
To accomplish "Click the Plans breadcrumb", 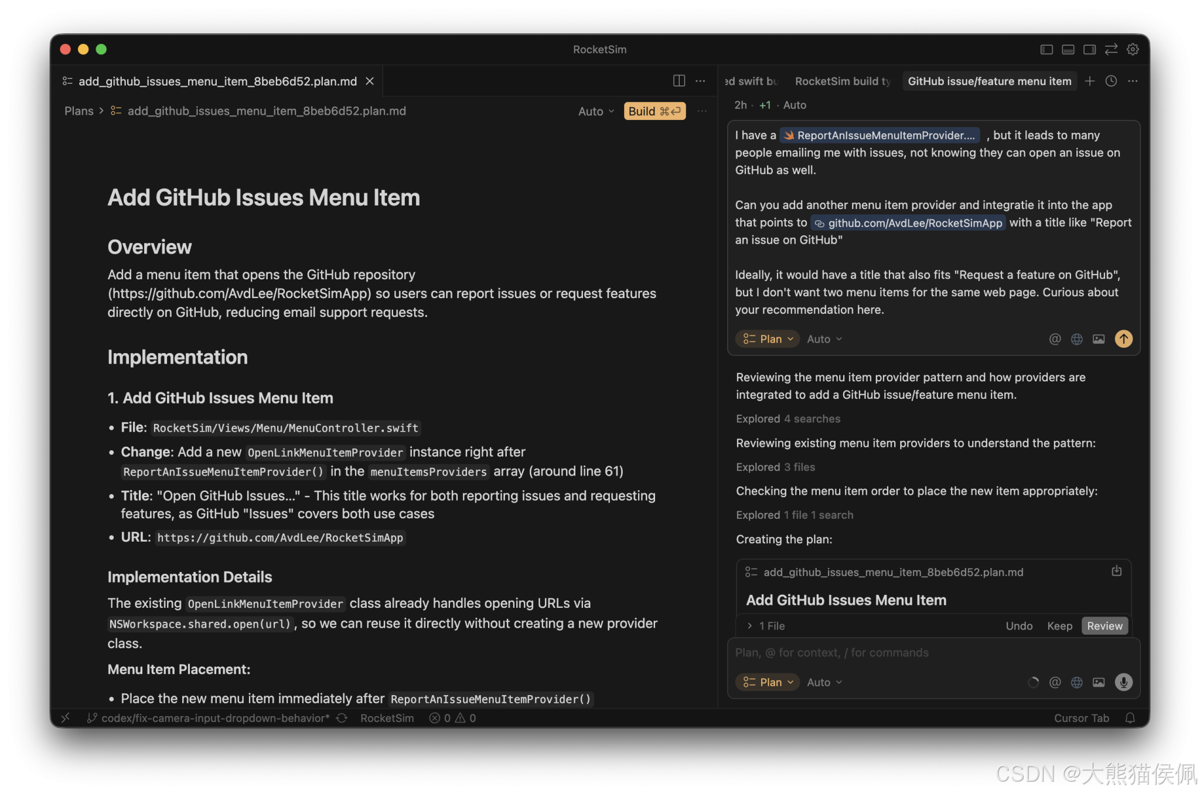I will coord(79,111).
